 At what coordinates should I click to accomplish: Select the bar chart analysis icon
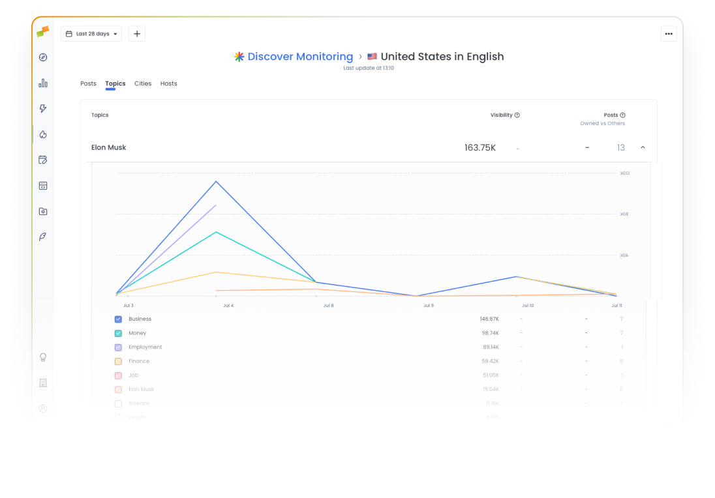pos(42,83)
